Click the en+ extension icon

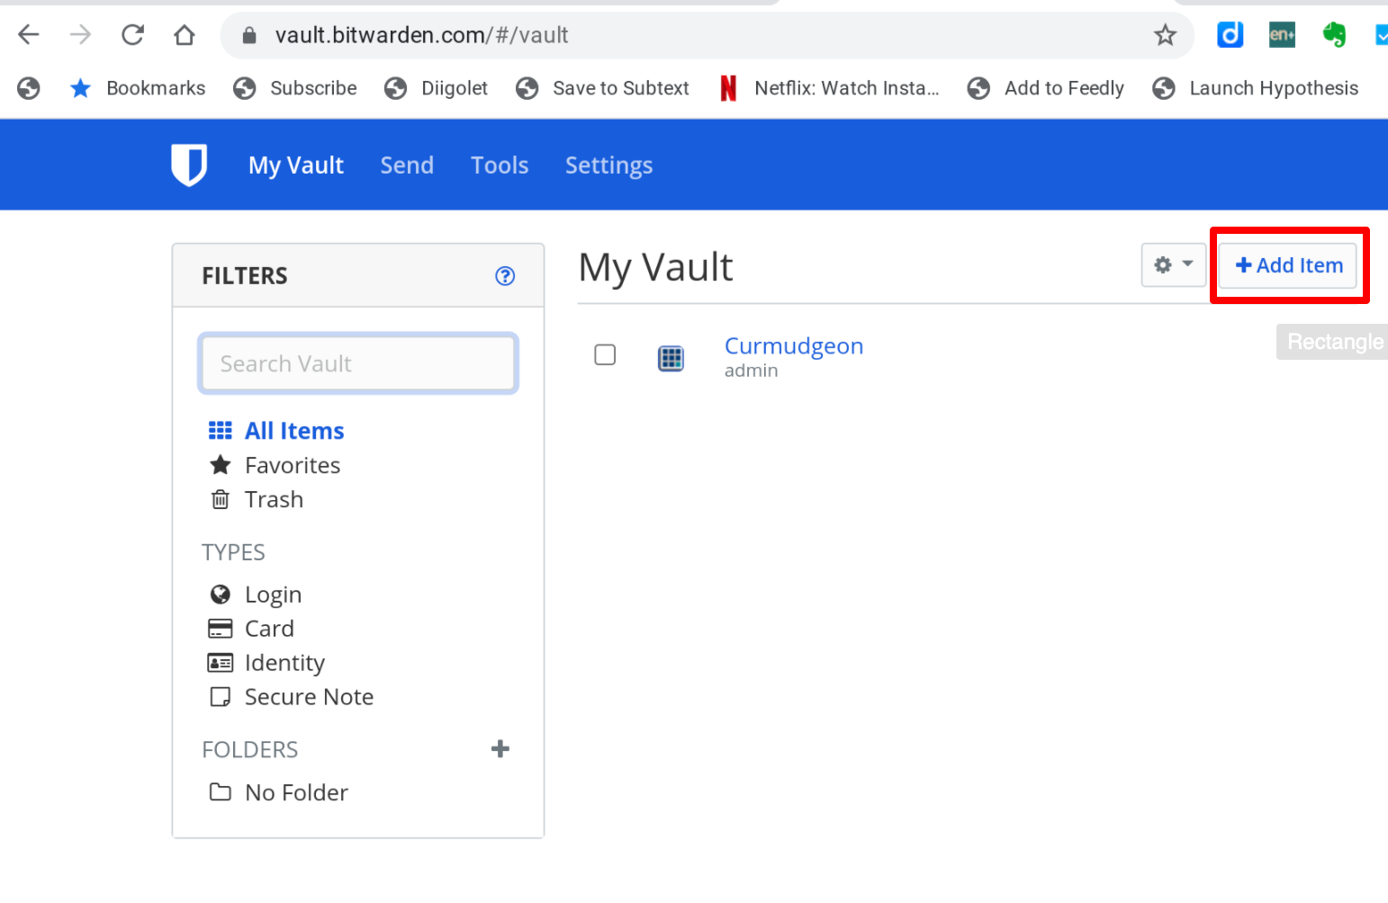click(x=1282, y=35)
